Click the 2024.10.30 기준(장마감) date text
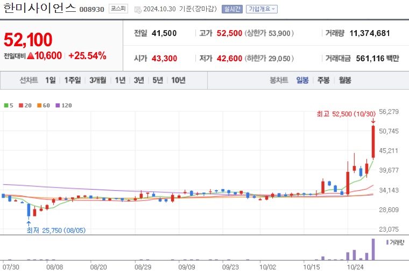409x274 pixels. [x=180, y=9]
